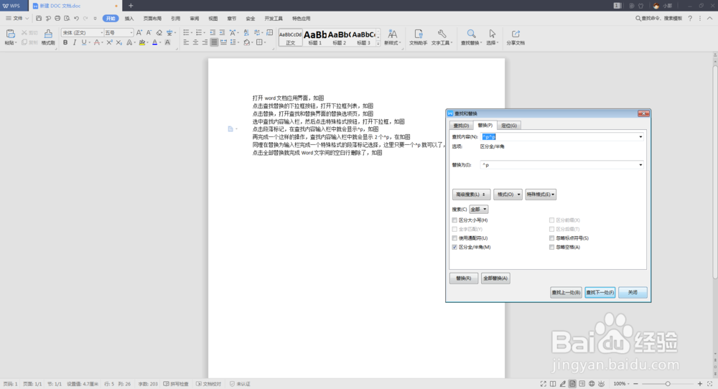Collapse advanced options with 高级搜索(L) button

pos(471,194)
